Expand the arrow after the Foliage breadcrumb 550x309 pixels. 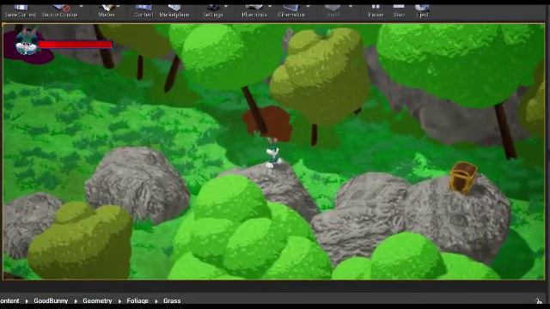(x=156, y=301)
